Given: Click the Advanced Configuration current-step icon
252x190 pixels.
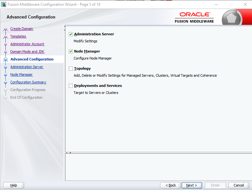Looking at the screenshot, I should tap(6, 60).
